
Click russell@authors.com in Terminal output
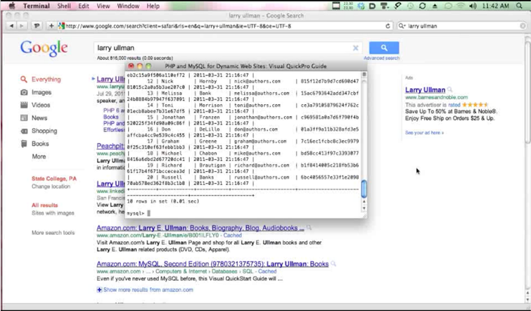tap(262, 177)
